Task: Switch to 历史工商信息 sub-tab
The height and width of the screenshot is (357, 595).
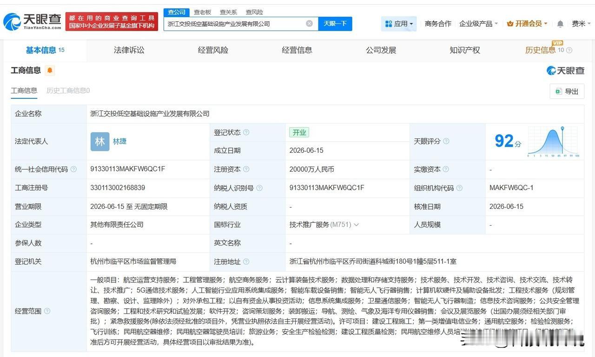Action: click(68, 91)
